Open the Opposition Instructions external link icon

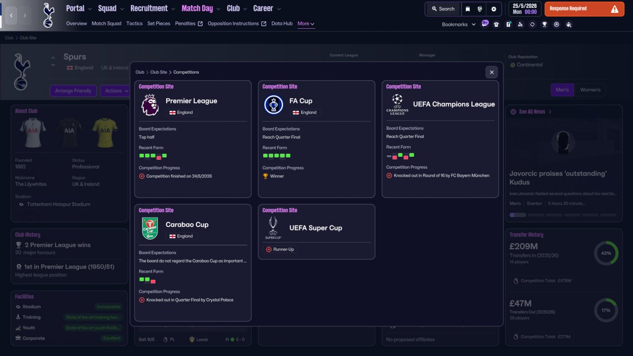coord(264,24)
